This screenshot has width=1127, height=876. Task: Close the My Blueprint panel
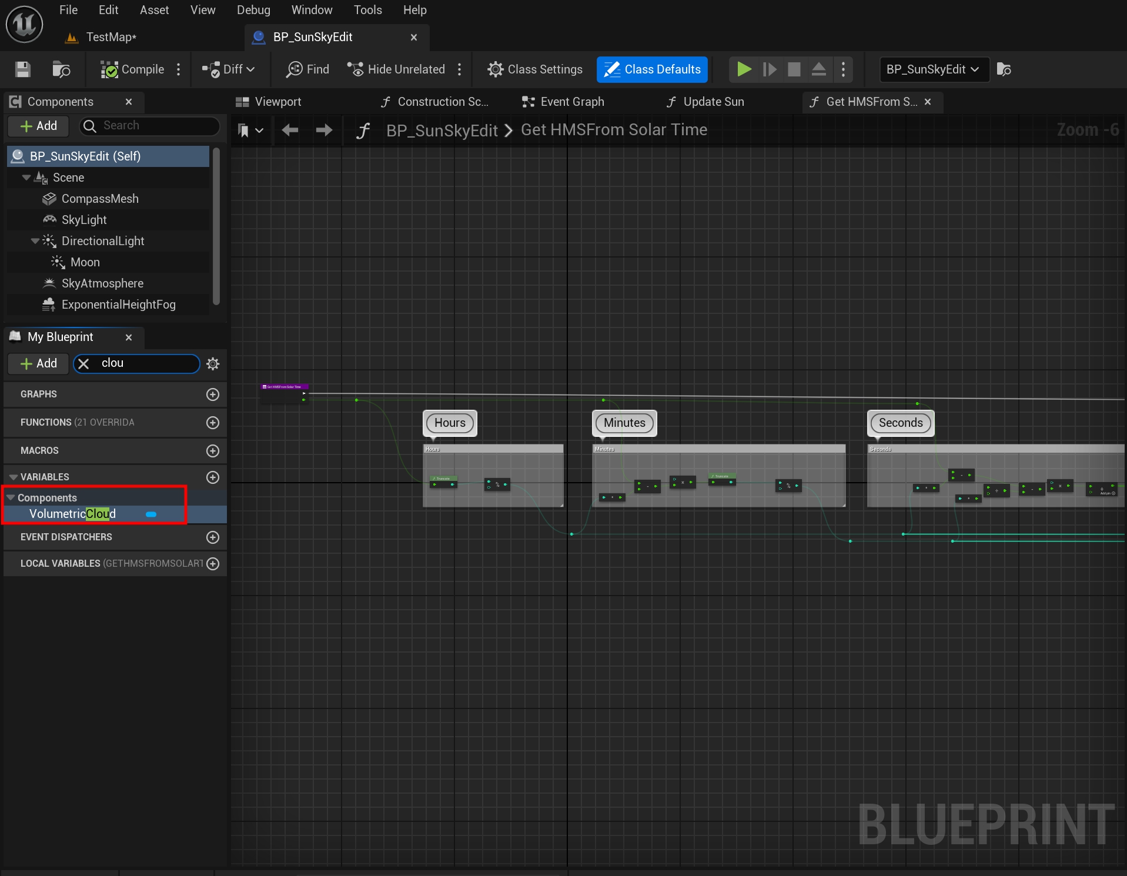click(129, 337)
